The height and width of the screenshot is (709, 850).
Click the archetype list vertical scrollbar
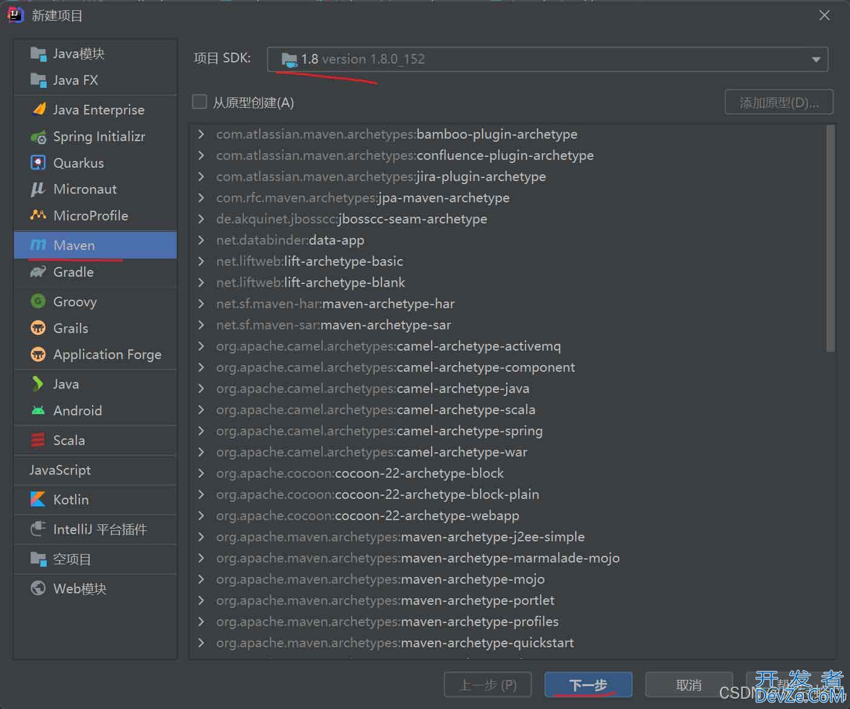click(831, 238)
